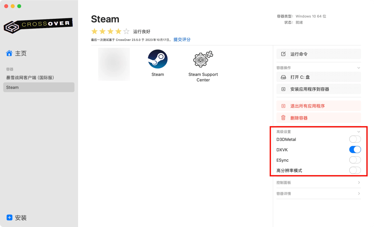The height and width of the screenshot is (227, 374).
Task: Click the home icon beside 主页
Action: coord(9,53)
